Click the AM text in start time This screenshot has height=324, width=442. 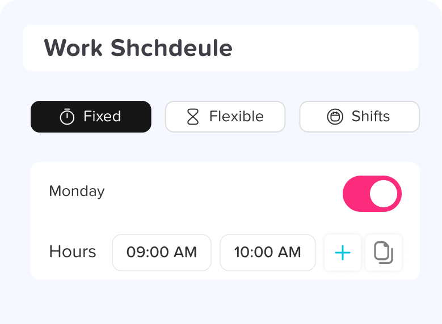tap(186, 253)
